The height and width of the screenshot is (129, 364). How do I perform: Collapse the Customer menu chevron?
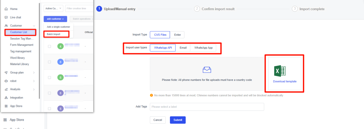[34, 26]
